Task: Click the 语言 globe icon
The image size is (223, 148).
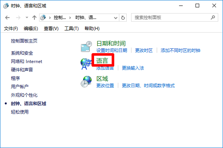Action: coord(86,64)
